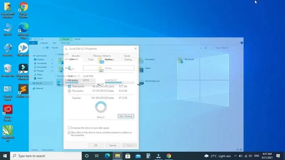Screen dimensions: 285x160
Task: Collapse the Folders group in File Explorer
Action: click(x=56, y=54)
